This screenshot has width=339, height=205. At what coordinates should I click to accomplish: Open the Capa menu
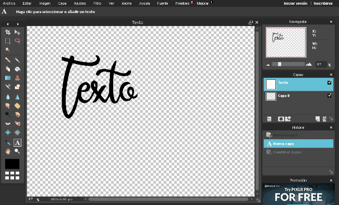click(62, 3)
